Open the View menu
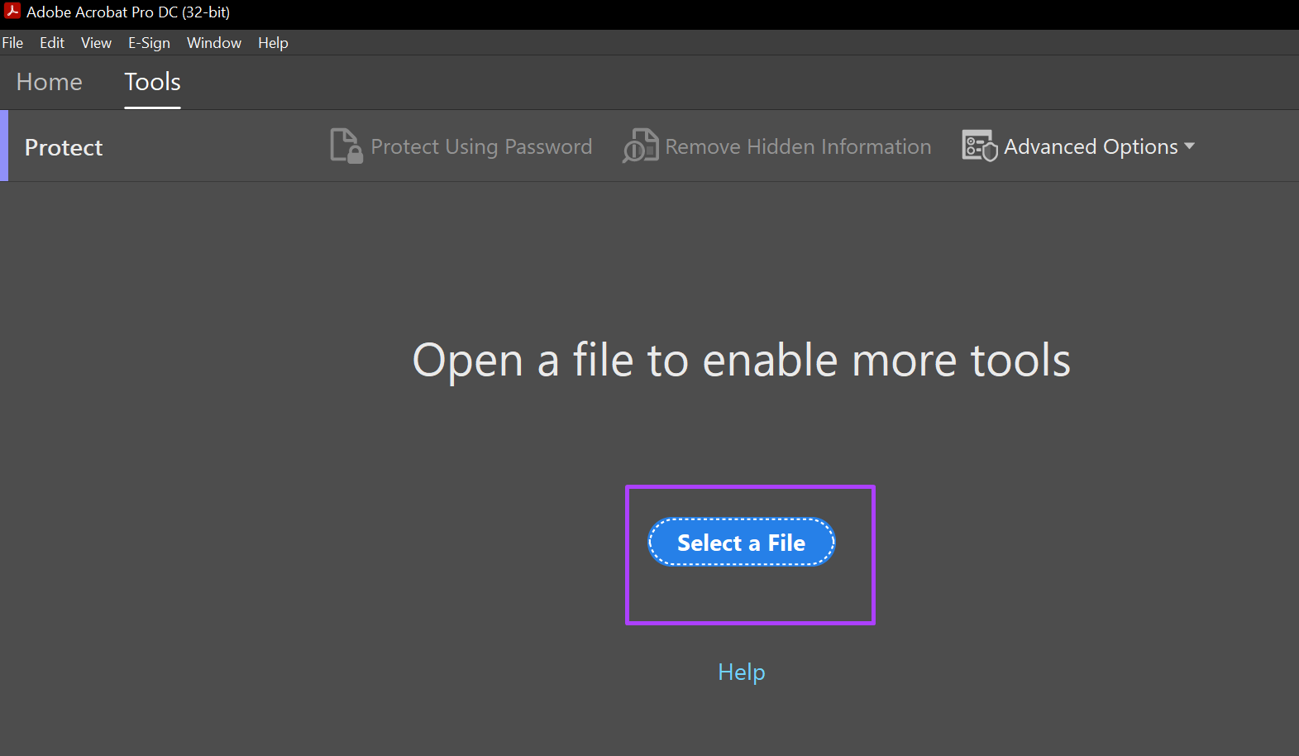 click(x=96, y=43)
